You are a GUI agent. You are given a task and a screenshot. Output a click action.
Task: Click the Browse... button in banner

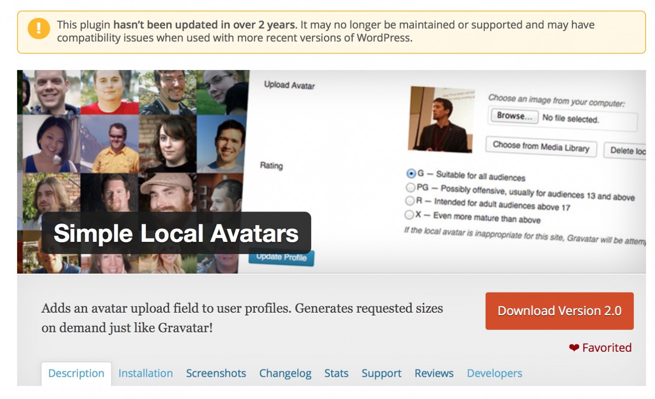515,116
